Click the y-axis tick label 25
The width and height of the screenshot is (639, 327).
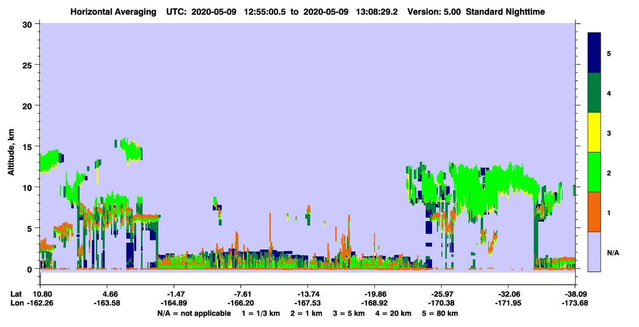(x=29, y=65)
